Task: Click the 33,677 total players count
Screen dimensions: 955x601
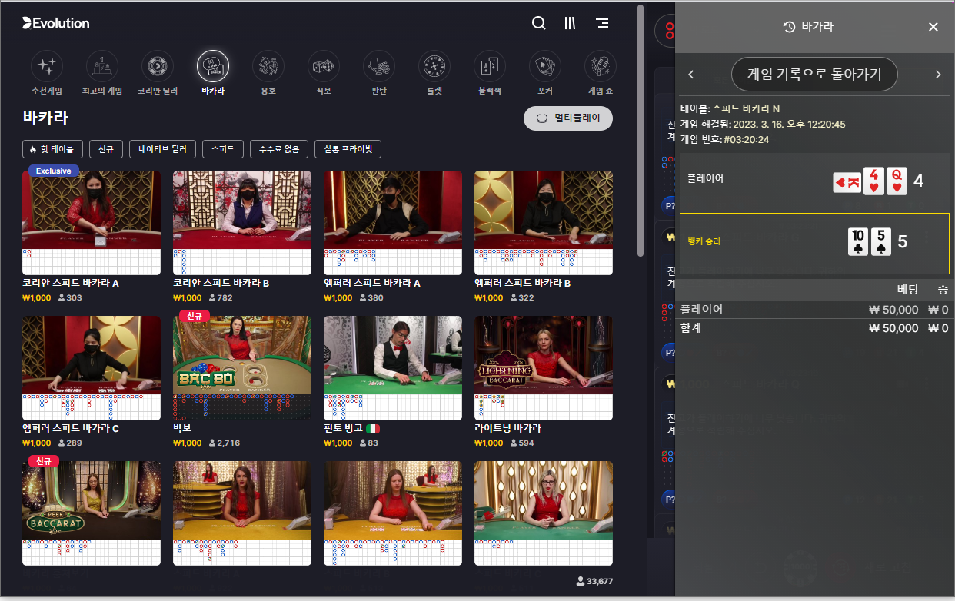Action: click(594, 581)
